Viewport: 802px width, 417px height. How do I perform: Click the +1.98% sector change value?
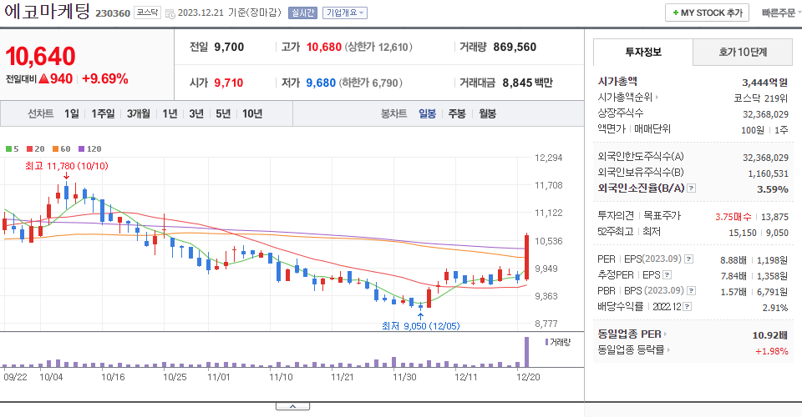coord(771,351)
